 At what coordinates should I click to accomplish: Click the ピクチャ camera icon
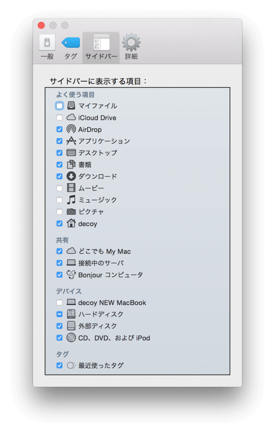[x=71, y=212]
